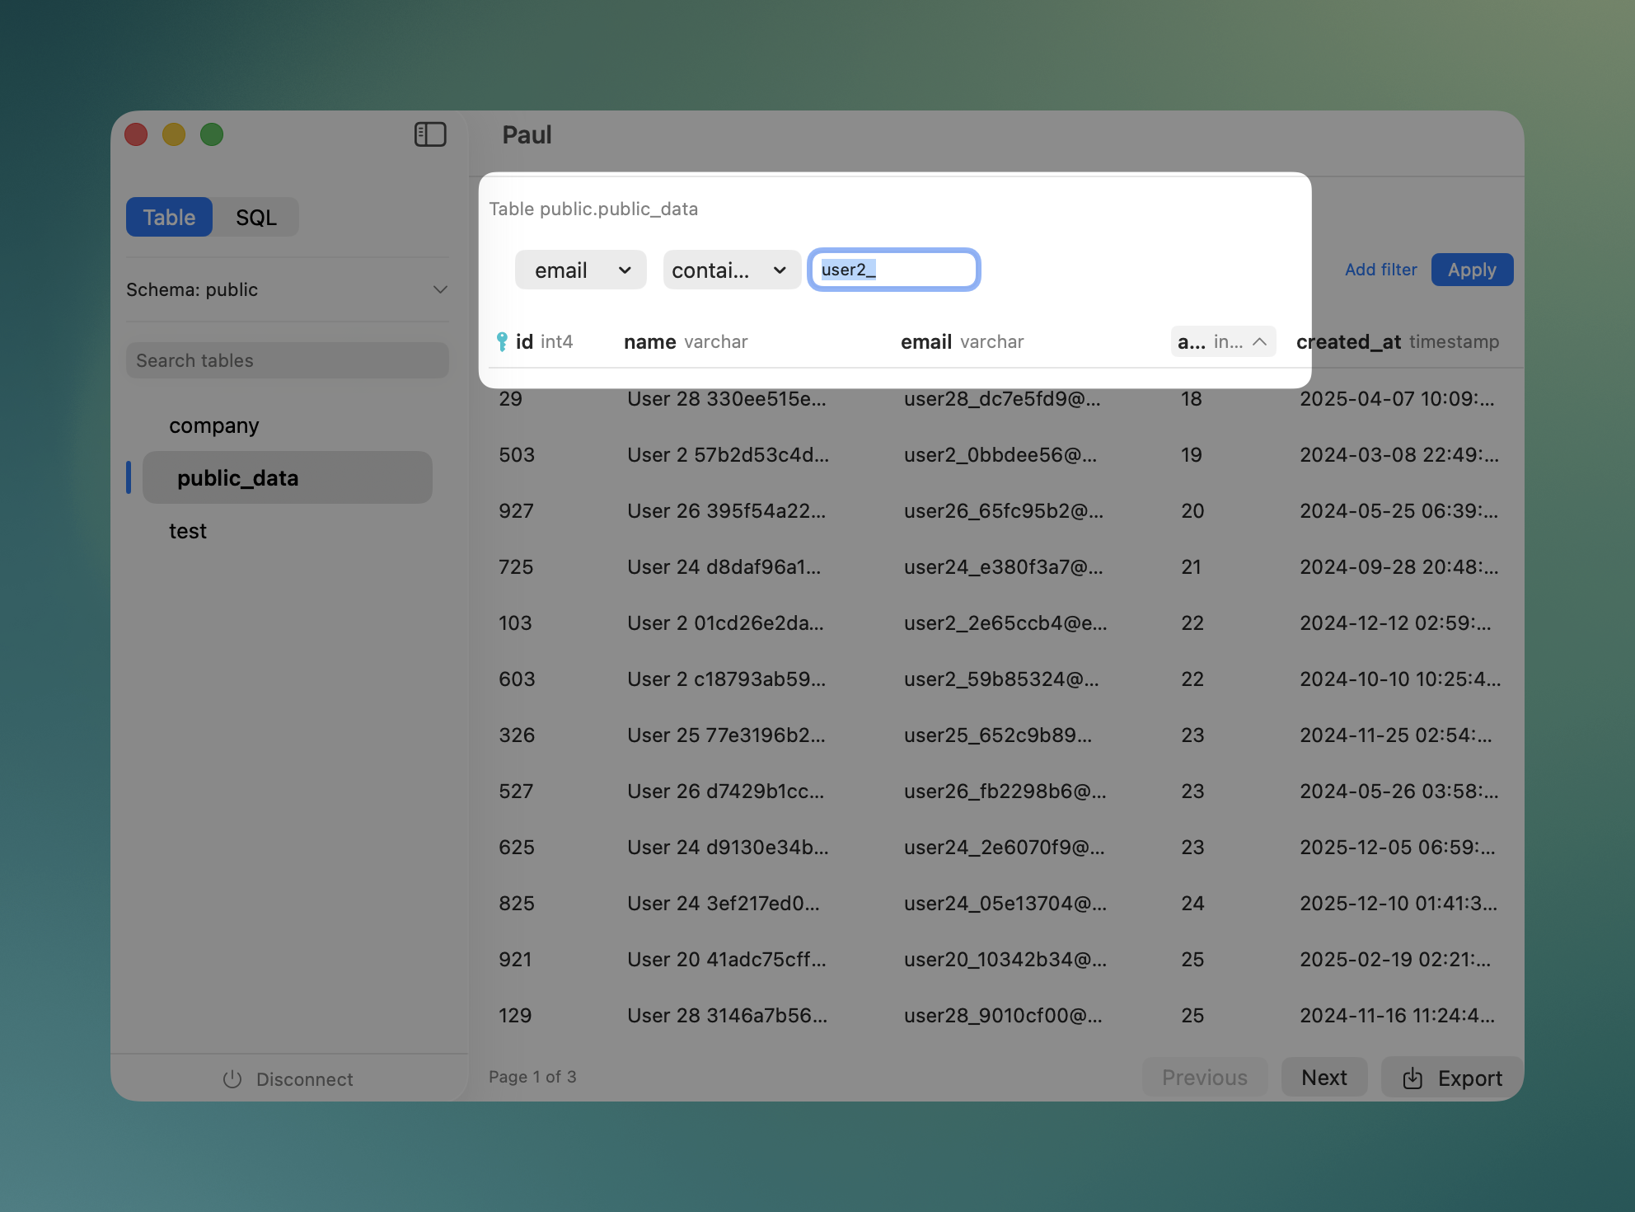1635x1212 pixels.
Task: Toggle the ascending sort chevron on the age column
Action: pyautogui.click(x=1260, y=341)
